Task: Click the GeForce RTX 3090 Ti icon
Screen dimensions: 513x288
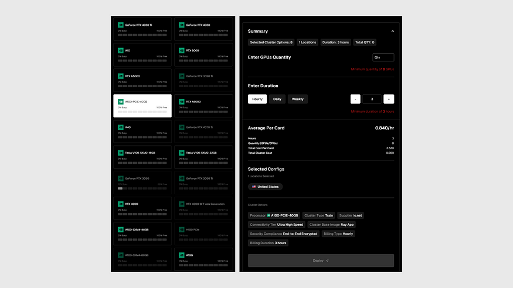Action: tap(182, 76)
